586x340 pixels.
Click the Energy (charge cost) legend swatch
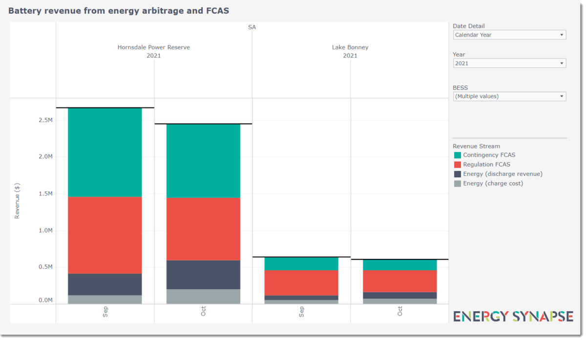458,183
